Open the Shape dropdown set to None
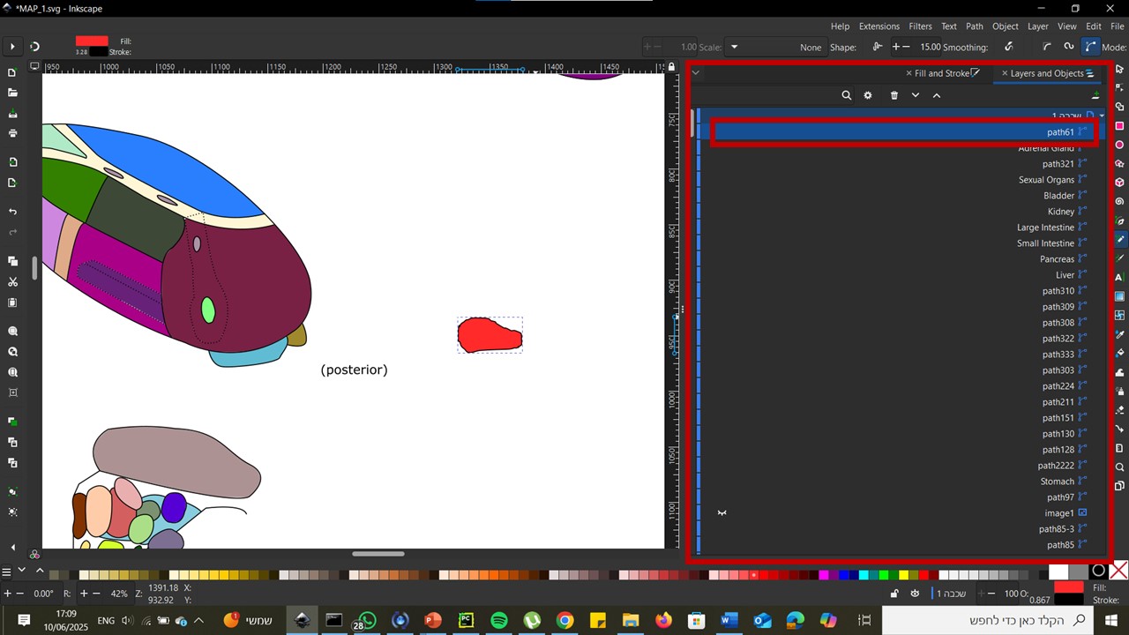This screenshot has height=635, width=1129. click(776, 48)
